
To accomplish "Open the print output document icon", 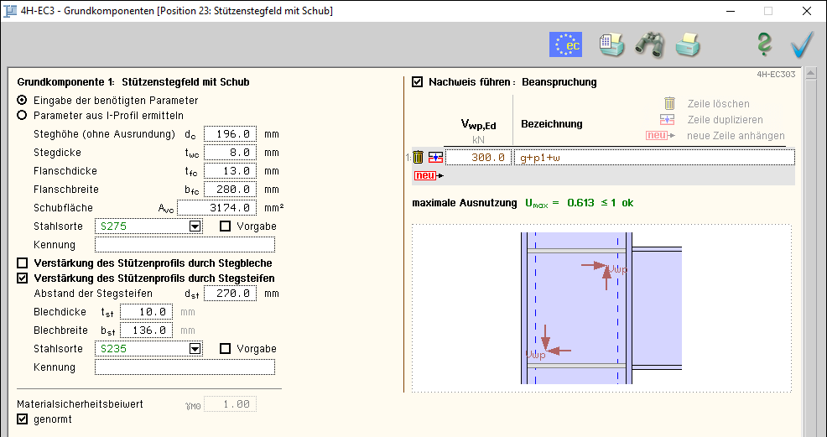I will pos(611,44).
